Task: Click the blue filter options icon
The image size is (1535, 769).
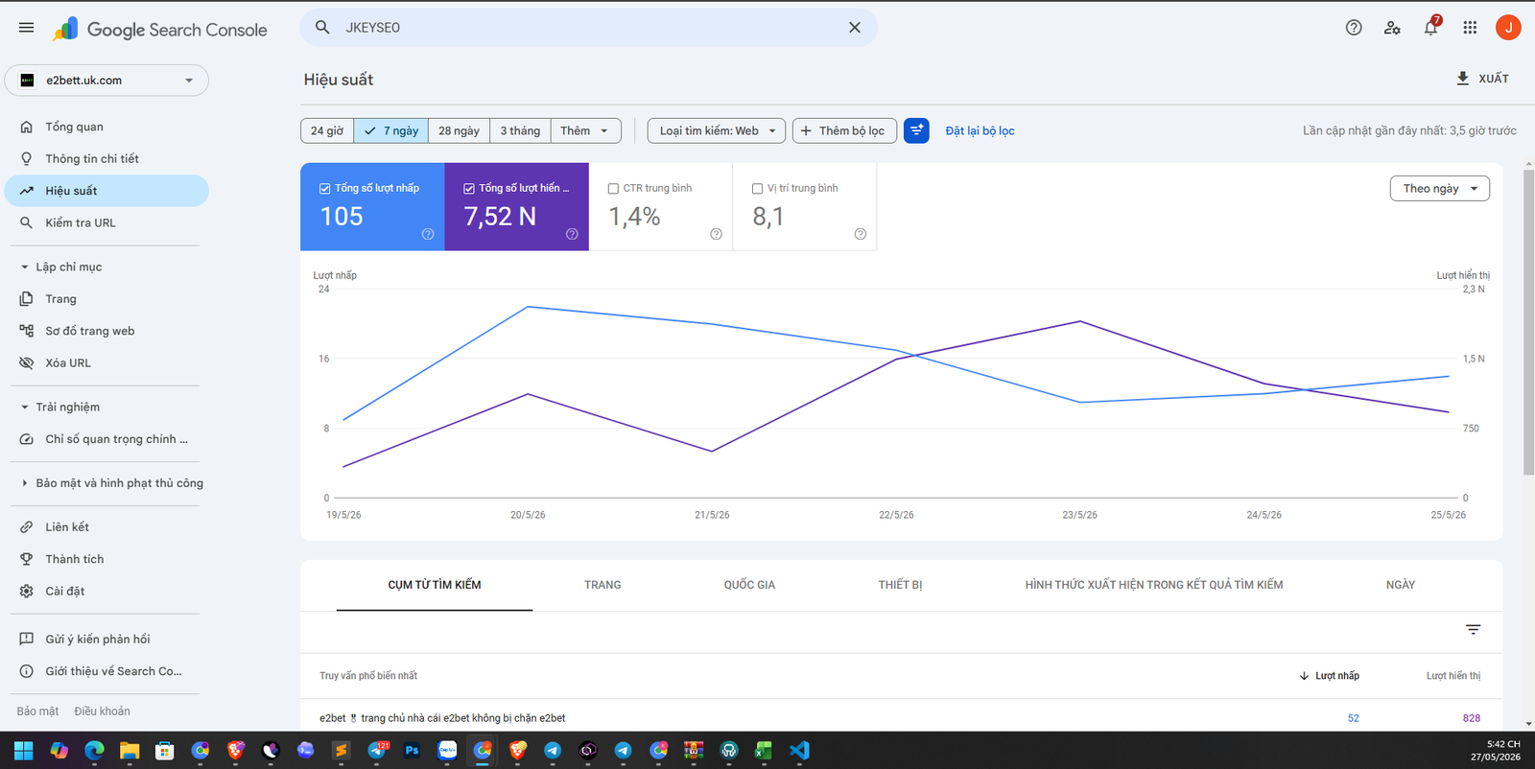Action: click(916, 130)
